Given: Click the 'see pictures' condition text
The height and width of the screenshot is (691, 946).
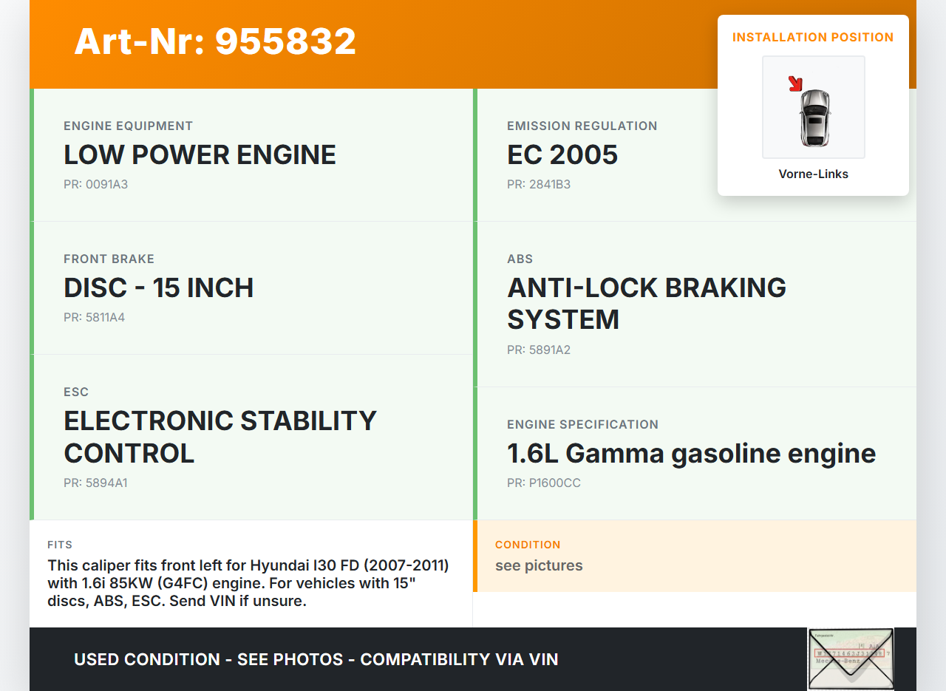Looking at the screenshot, I should [x=539, y=565].
